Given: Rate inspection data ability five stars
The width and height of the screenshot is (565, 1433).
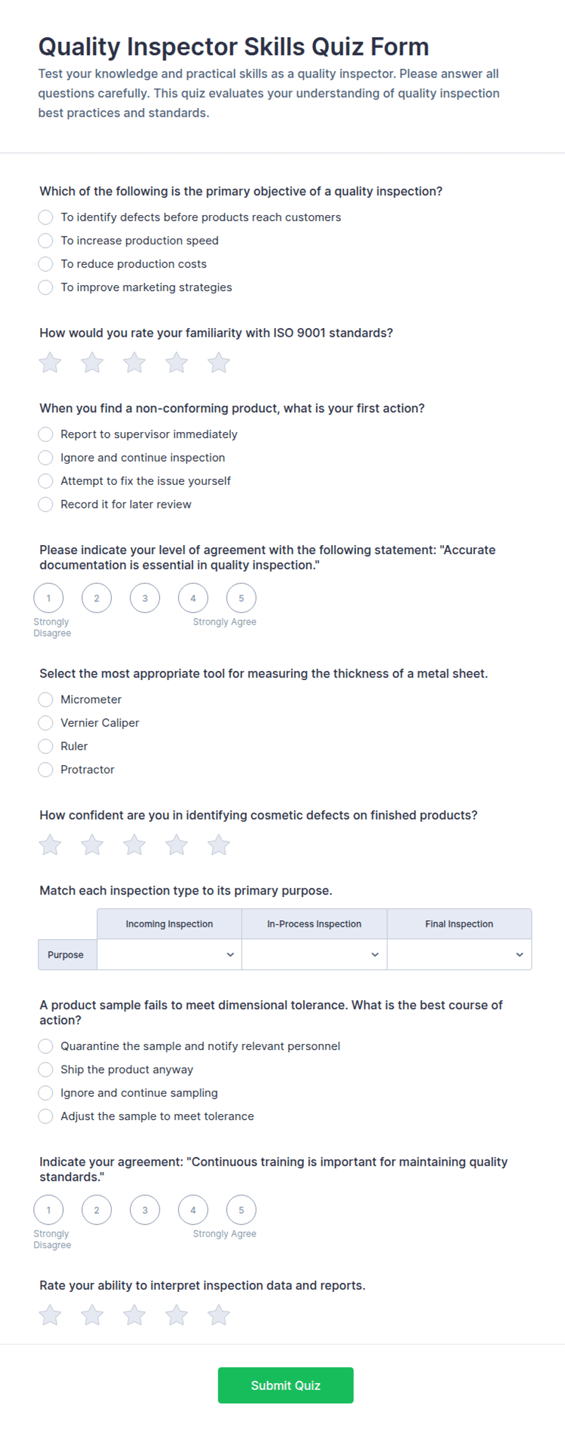Looking at the screenshot, I should click(219, 1315).
